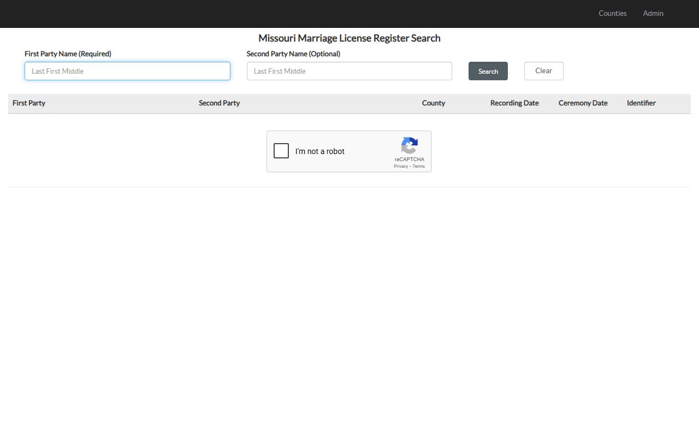The height and width of the screenshot is (437, 699).
Task: Click the "I'm not a robot" text
Action: [x=319, y=151]
